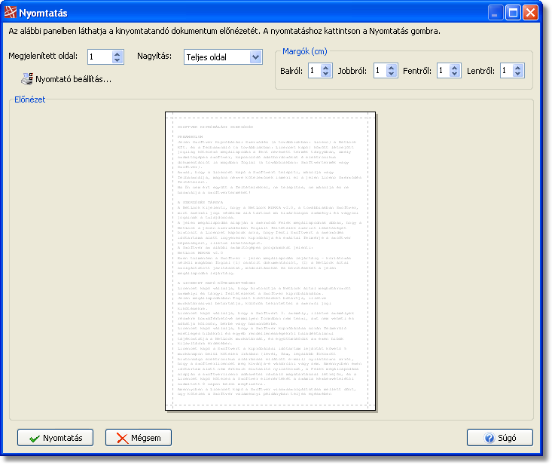The height and width of the screenshot is (465, 552).
Task: Decrease the Balról left margin
Action: tap(326, 74)
